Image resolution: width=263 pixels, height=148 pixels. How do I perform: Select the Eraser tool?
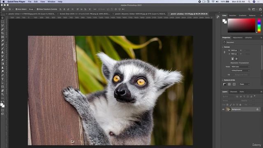point(2,60)
